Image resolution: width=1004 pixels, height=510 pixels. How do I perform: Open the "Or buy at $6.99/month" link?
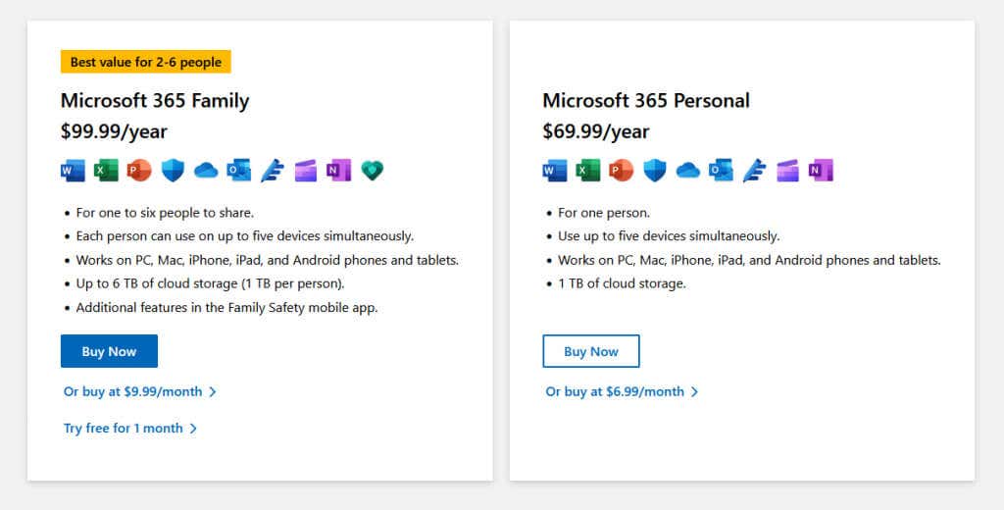(622, 391)
